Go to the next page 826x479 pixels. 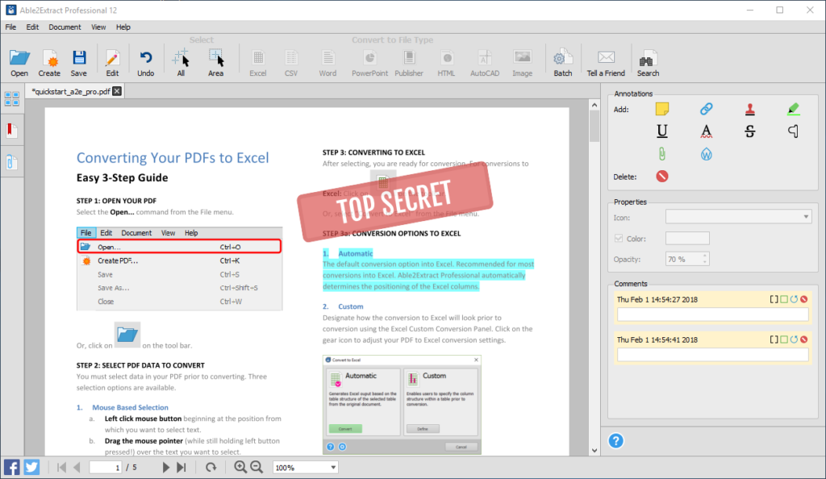pos(165,467)
